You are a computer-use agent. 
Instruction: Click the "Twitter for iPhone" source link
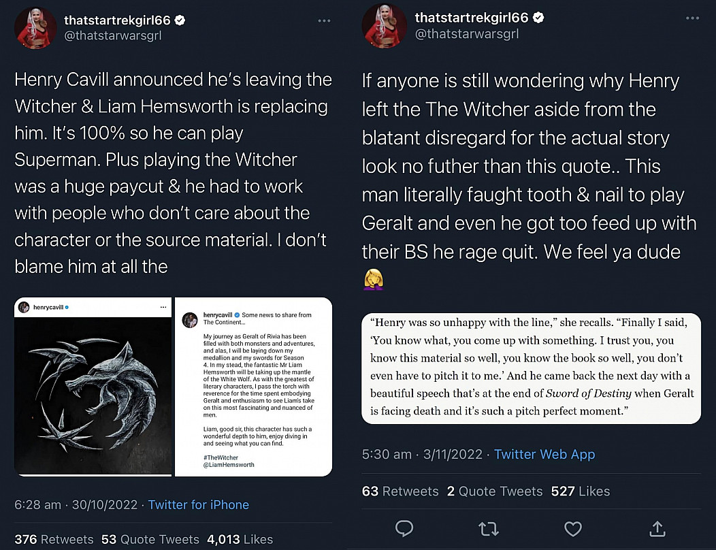(198, 505)
